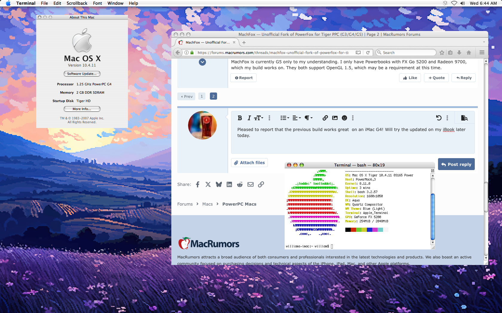
Task: Show bookmarks list icon in browser toolbar
Action: [450, 53]
